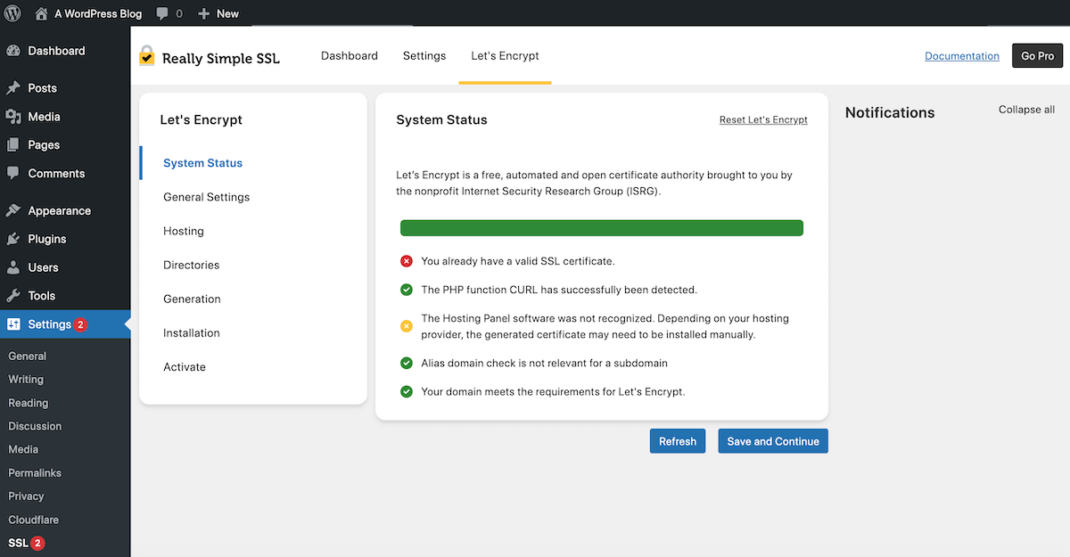Click the Go Pro button
Viewport: 1070px width, 557px height.
[1038, 55]
